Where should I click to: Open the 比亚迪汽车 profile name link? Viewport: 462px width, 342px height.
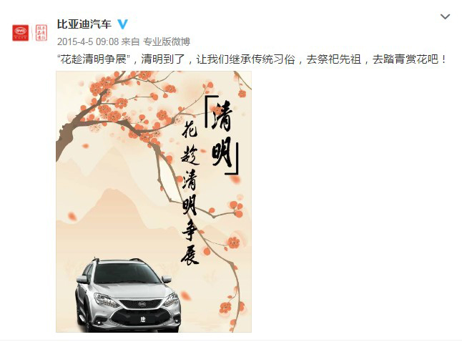point(84,24)
